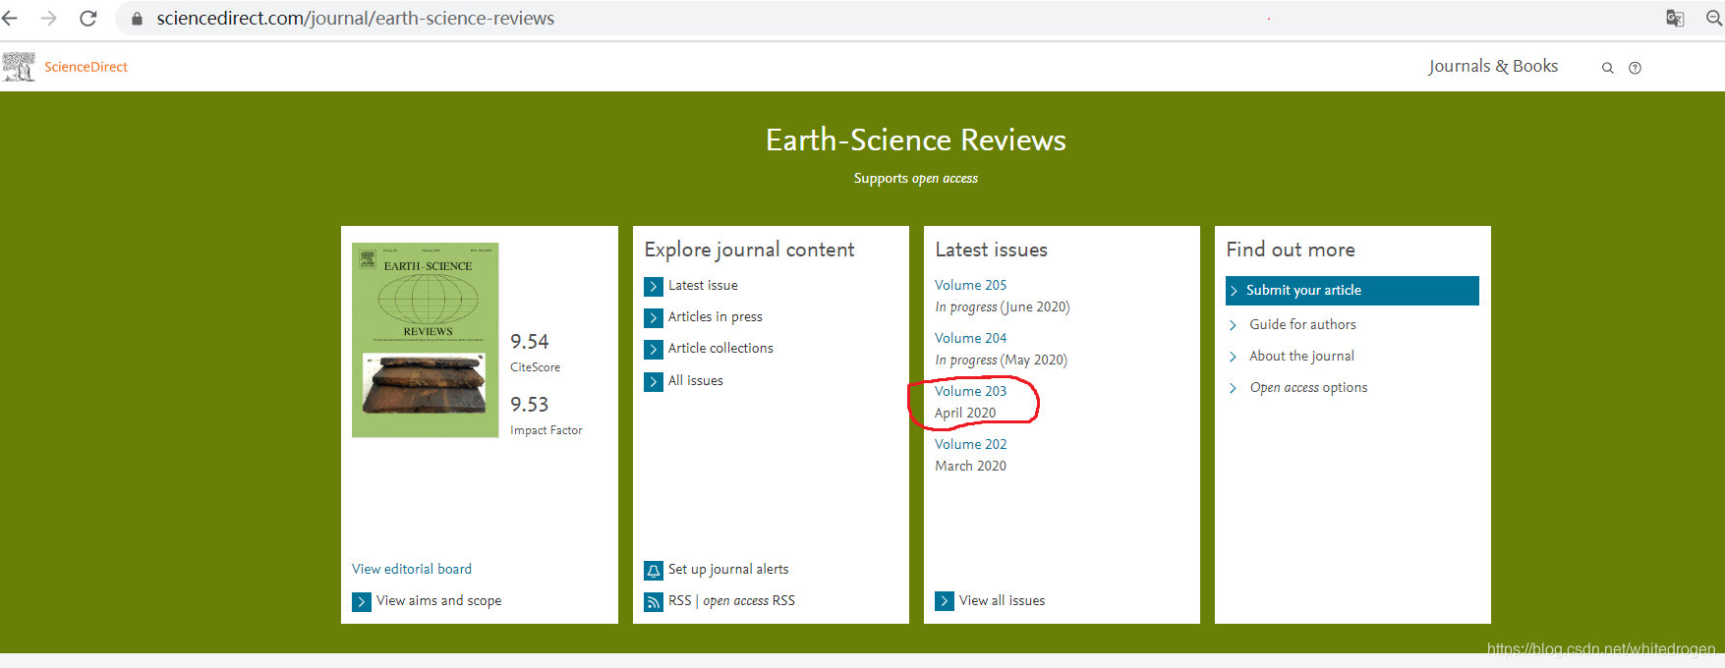This screenshot has width=1725, height=668.
Task: Click arrow icon beside View all issues
Action: (x=945, y=601)
